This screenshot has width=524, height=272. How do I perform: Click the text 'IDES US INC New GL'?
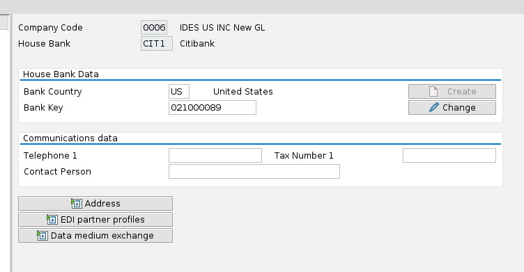[222, 27]
